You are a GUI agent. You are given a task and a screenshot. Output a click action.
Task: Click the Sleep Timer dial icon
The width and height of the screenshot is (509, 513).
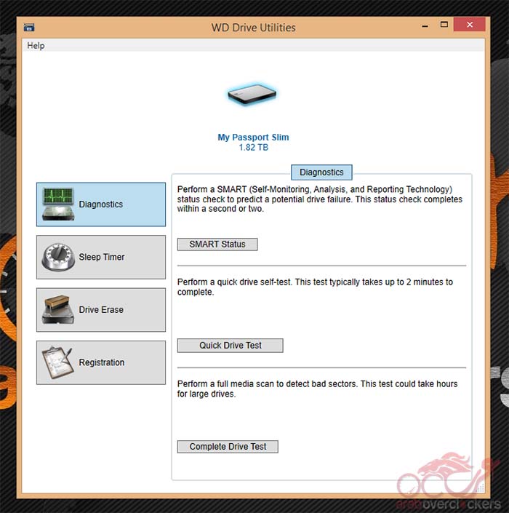tap(58, 257)
